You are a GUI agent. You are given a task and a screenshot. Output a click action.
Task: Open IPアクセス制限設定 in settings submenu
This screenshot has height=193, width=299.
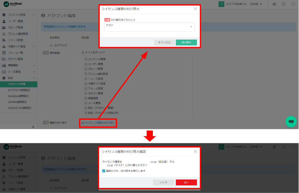point(19,90)
